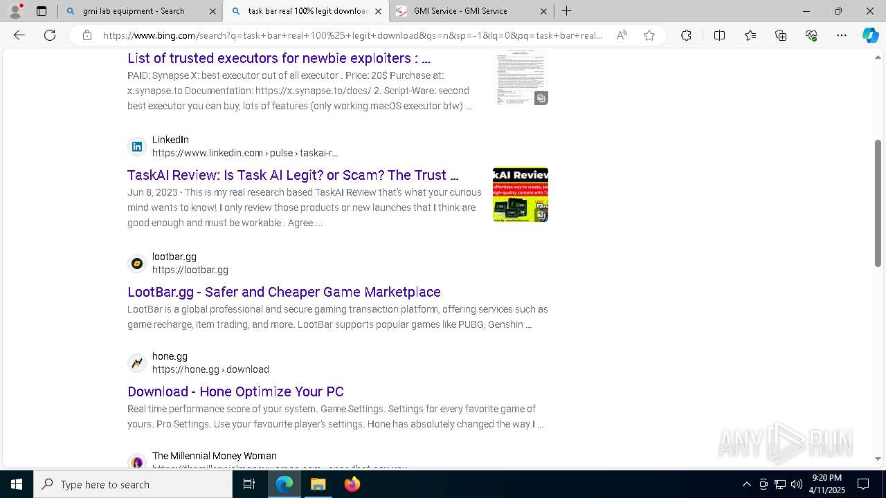
Task: Open the Favorites list
Action: [x=750, y=35]
